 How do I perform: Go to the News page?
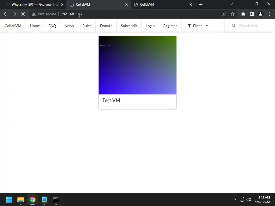click(x=69, y=26)
